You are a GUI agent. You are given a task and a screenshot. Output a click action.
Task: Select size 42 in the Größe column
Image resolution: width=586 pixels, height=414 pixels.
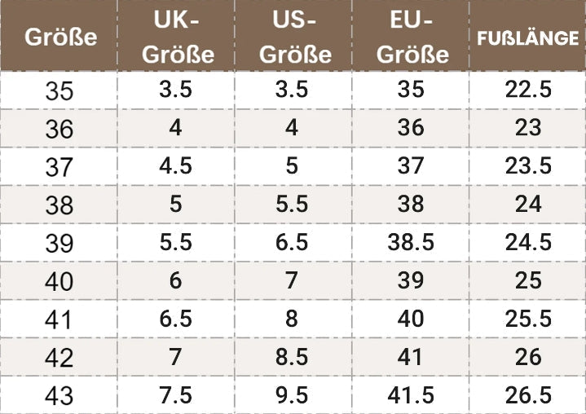pos(59,358)
